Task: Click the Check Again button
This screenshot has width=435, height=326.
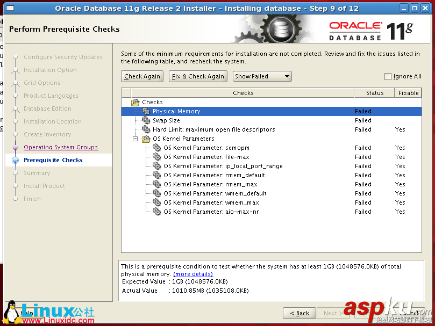Action: click(x=142, y=76)
